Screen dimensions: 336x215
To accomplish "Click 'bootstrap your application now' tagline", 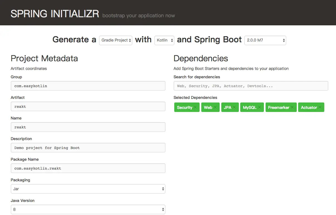I will tap(139, 16).
